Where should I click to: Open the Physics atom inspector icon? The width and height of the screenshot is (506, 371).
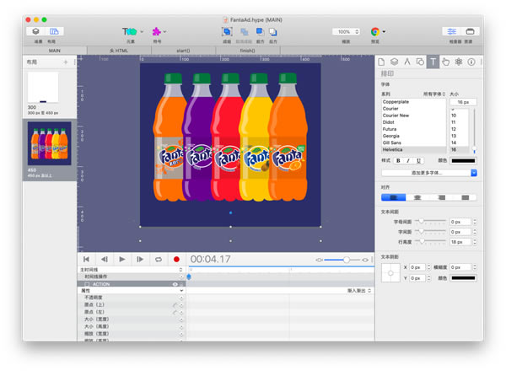[x=459, y=62]
